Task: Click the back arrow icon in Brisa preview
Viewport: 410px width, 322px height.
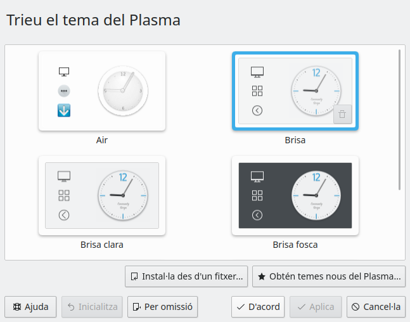Action: [x=257, y=110]
